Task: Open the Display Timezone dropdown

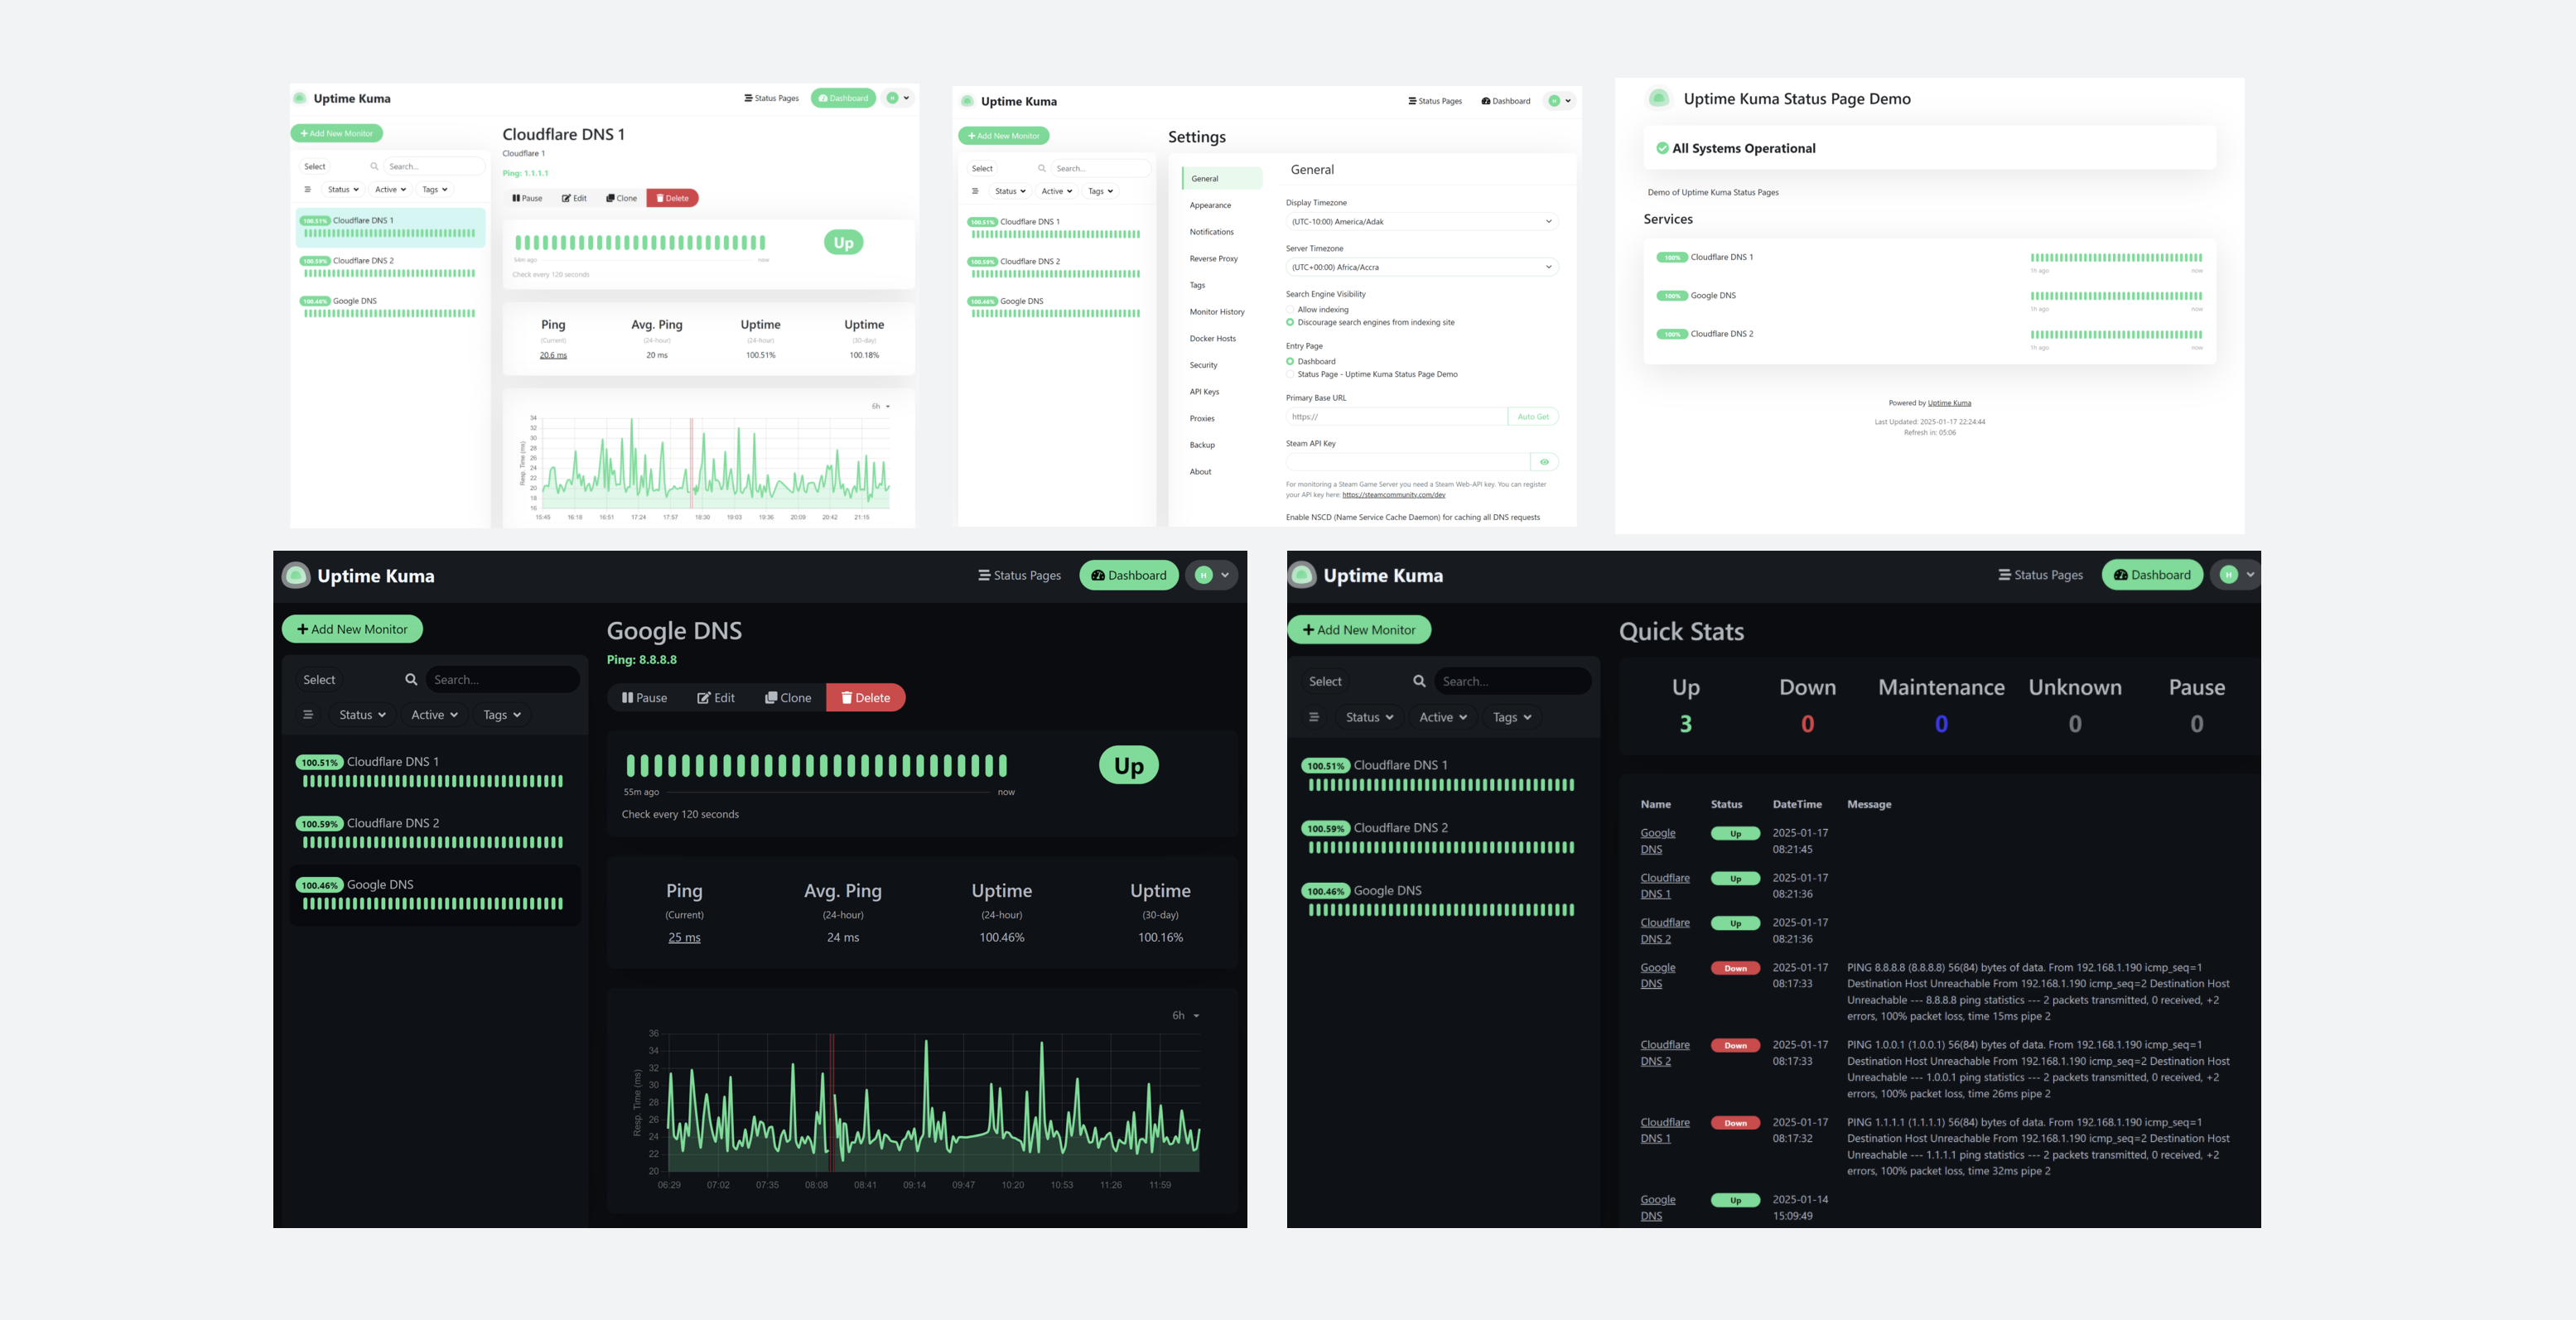Action: pyautogui.click(x=1421, y=222)
